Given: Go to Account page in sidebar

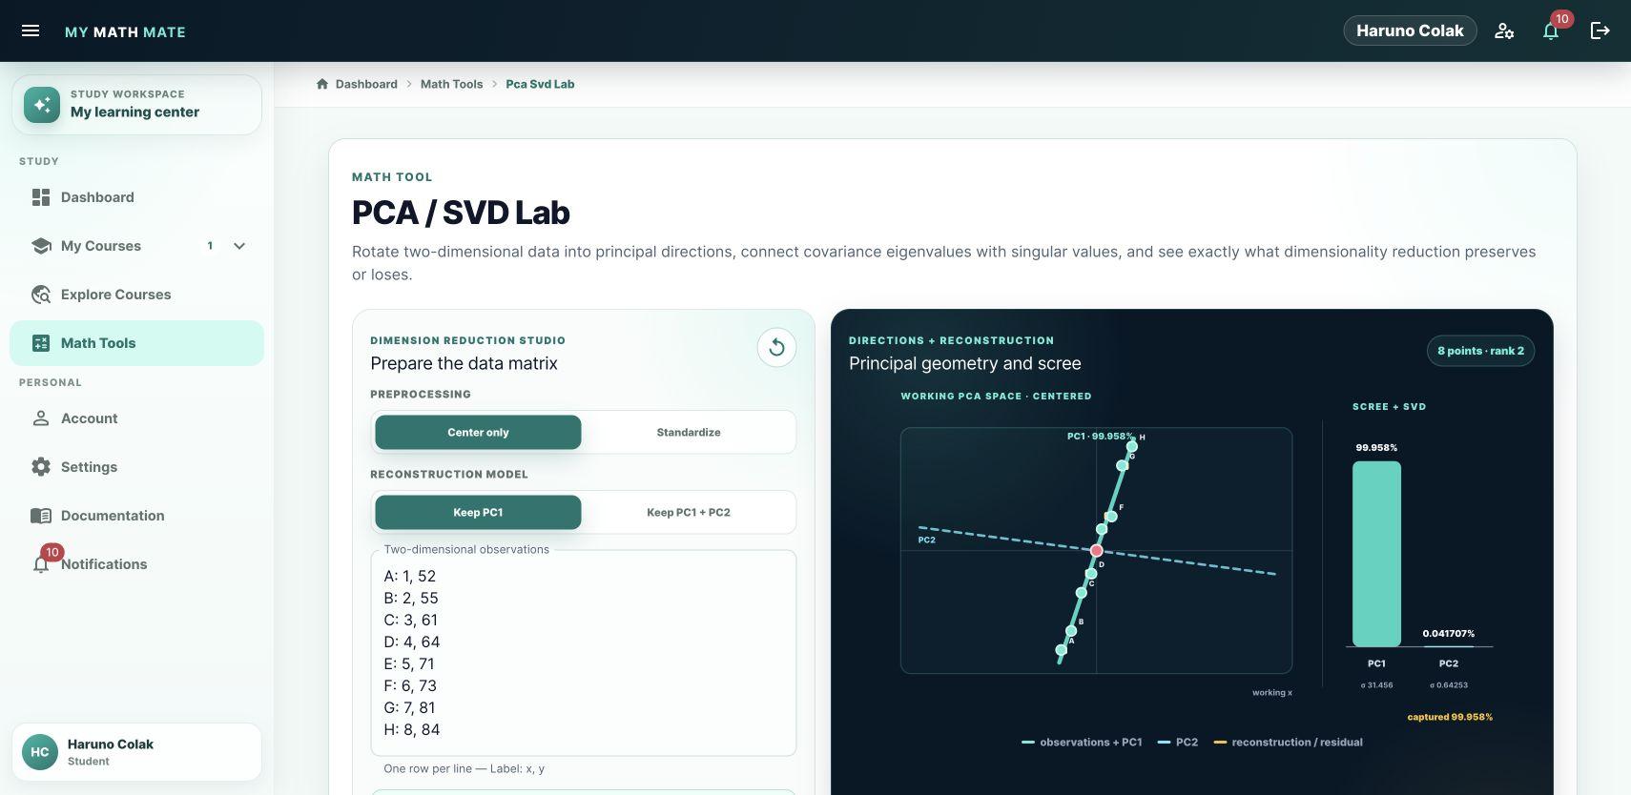Looking at the screenshot, I should click(136, 418).
